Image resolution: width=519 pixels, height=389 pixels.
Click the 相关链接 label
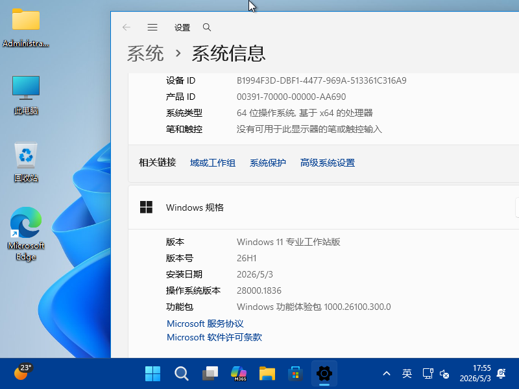(158, 163)
